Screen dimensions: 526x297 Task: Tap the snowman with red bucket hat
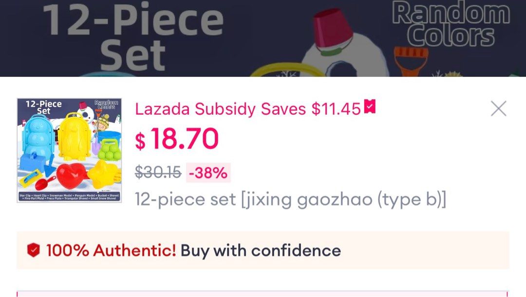coord(341,49)
